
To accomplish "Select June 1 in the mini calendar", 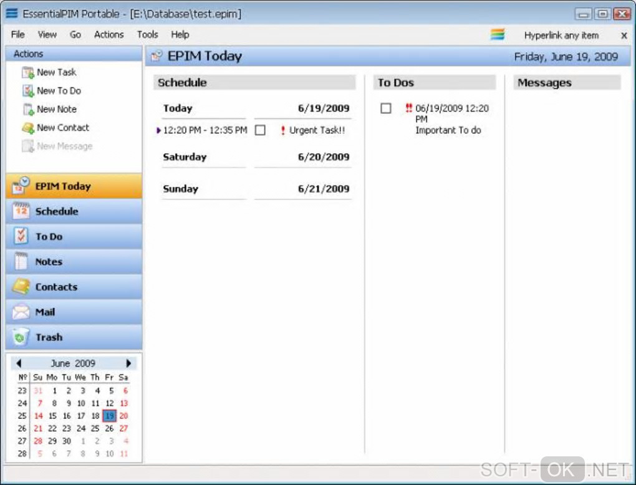I will click(x=54, y=391).
